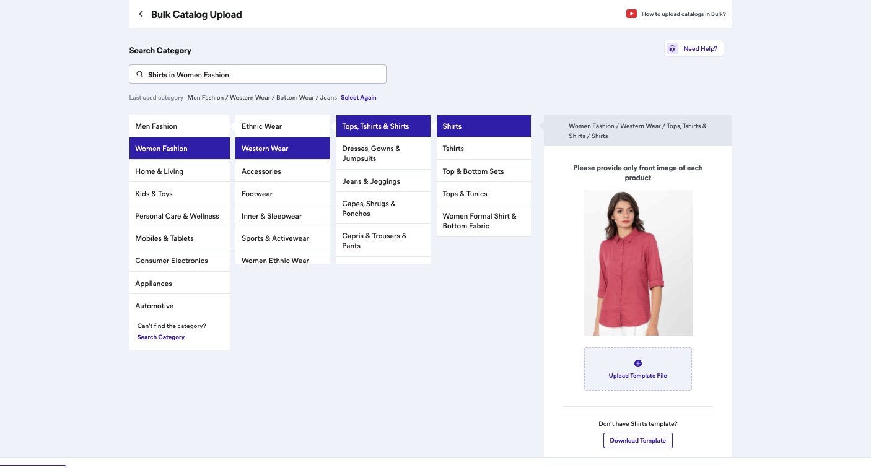Select Jeans & Jeggings group
The height and width of the screenshot is (468, 871).
[x=383, y=181]
